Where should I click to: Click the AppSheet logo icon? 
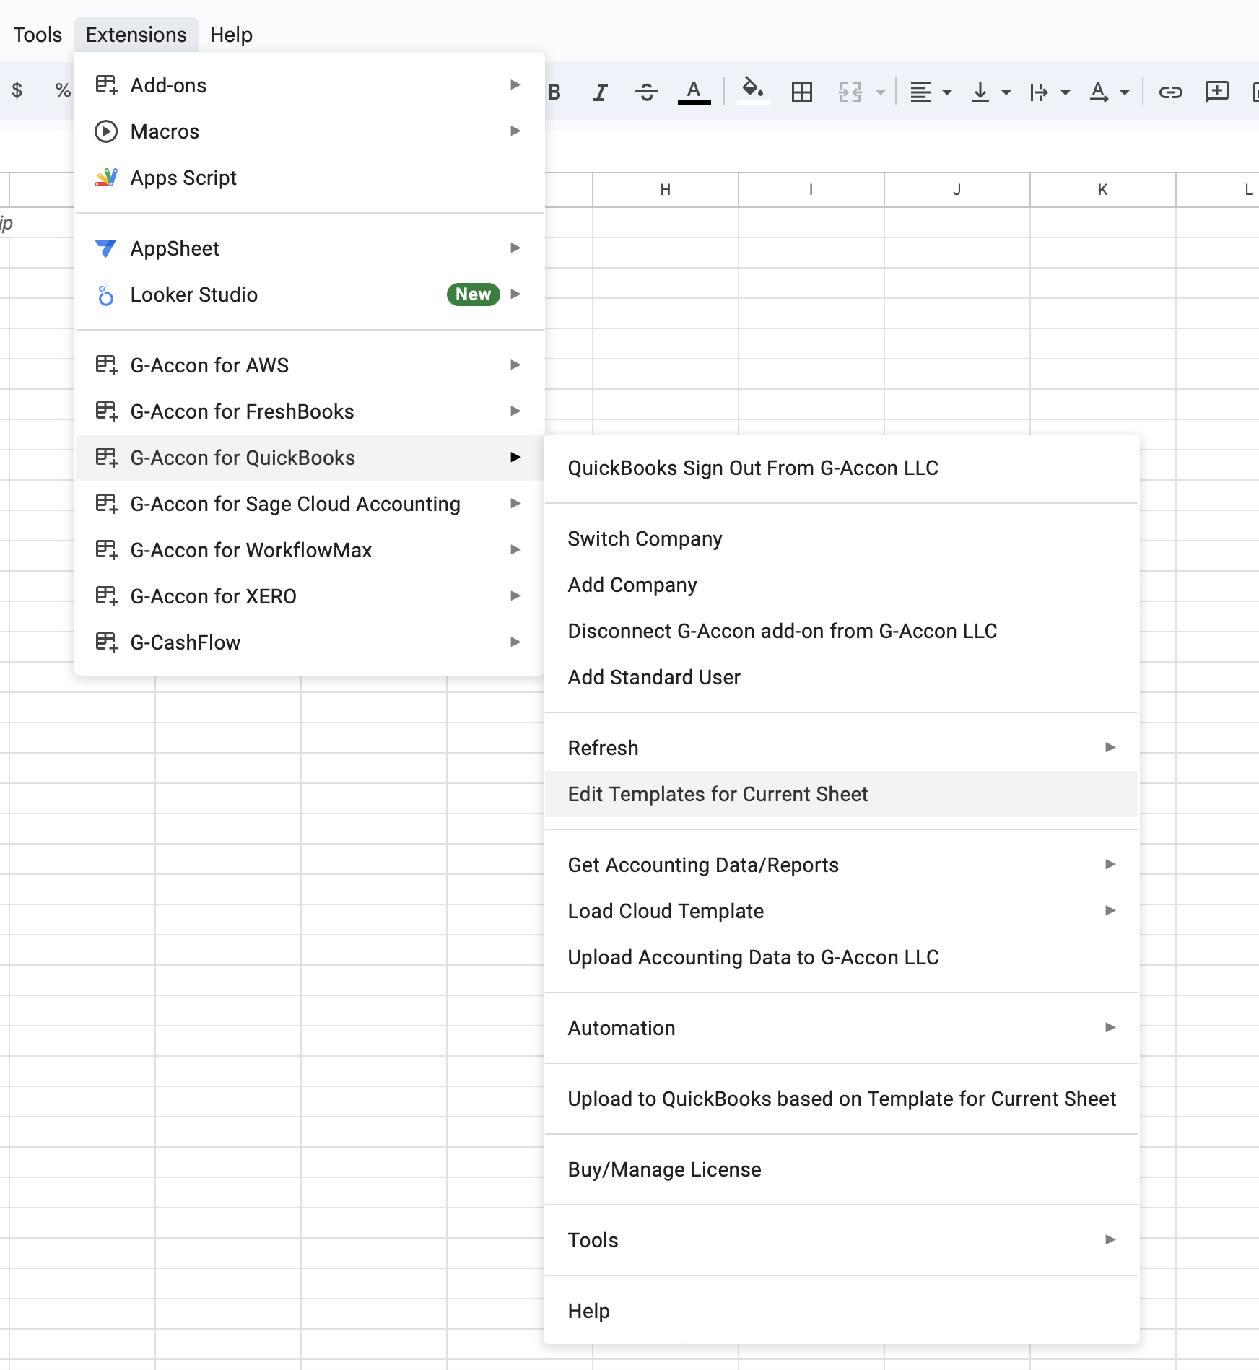[105, 248]
